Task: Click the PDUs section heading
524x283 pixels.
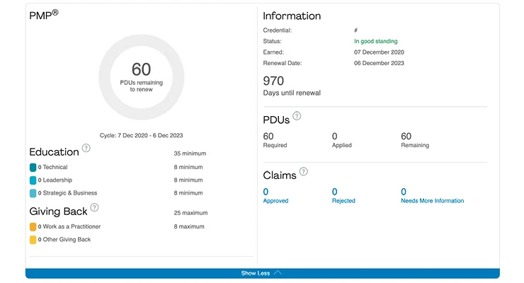Action: (276, 120)
